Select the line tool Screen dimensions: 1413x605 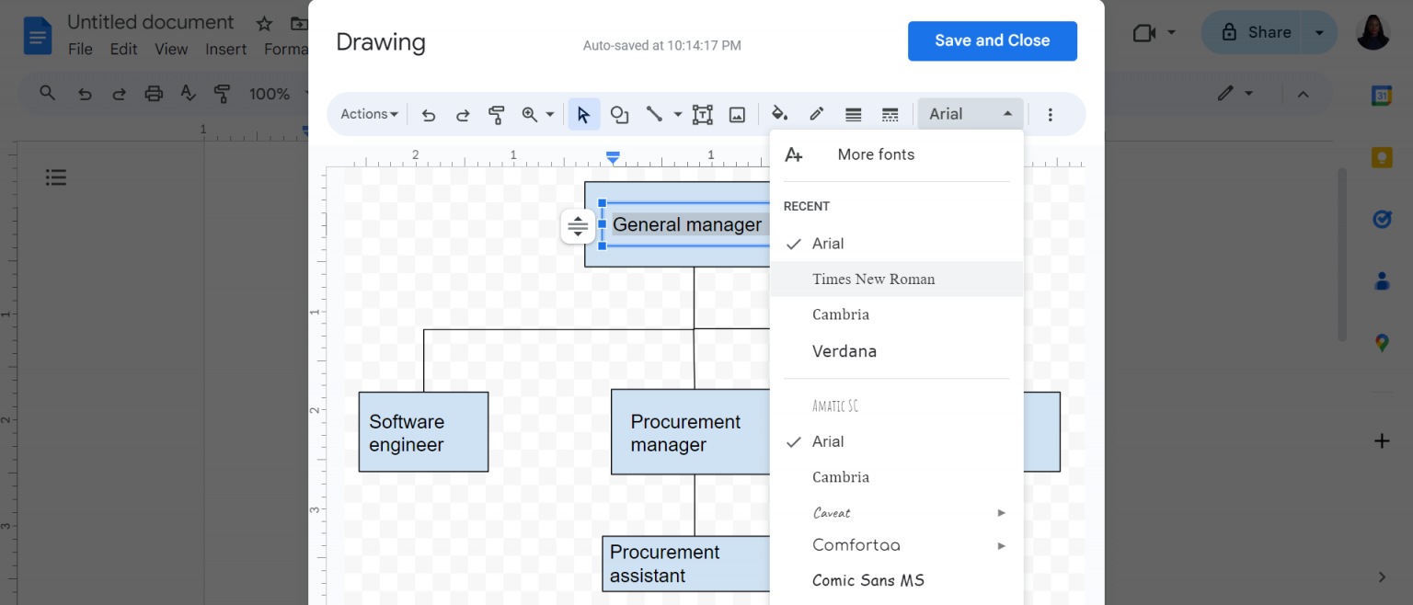(x=653, y=114)
